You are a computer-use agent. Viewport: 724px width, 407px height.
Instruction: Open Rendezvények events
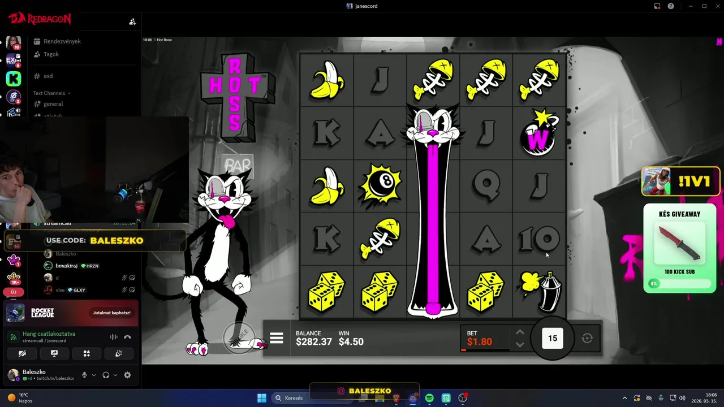57,41
